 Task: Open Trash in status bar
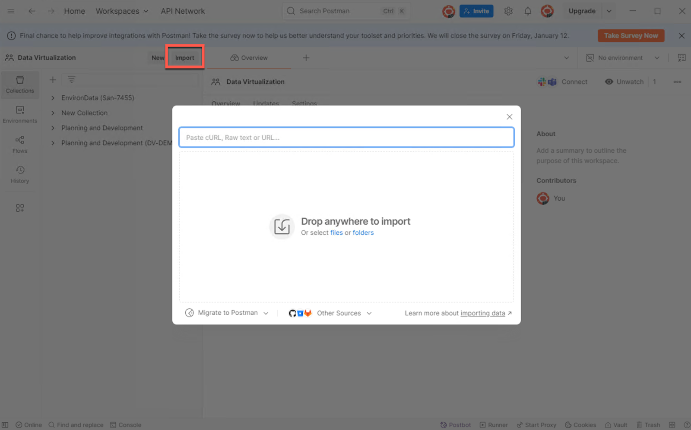[x=648, y=425]
